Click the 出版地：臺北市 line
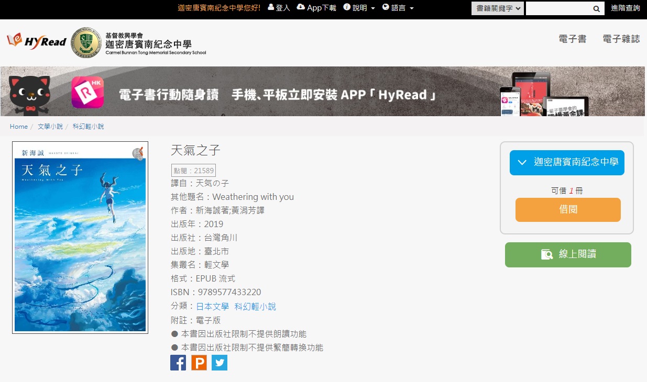The width and height of the screenshot is (647, 382). pos(200,251)
